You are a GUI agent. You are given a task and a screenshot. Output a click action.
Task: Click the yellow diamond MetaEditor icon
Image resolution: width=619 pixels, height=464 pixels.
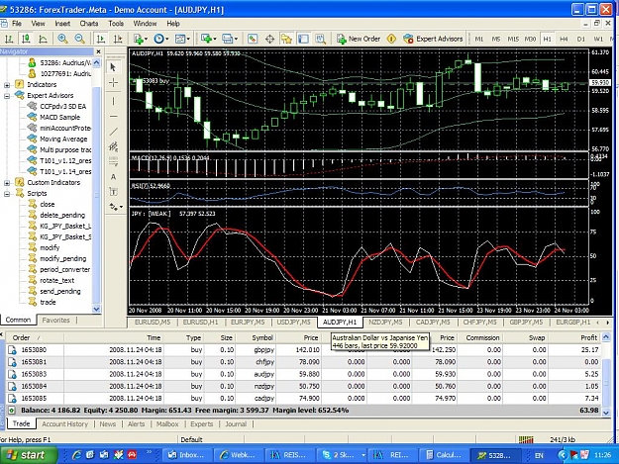391,39
